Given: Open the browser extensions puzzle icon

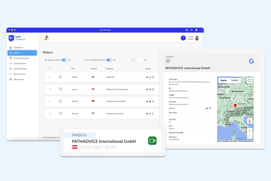Looking at the screenshot, I should 196,30.
